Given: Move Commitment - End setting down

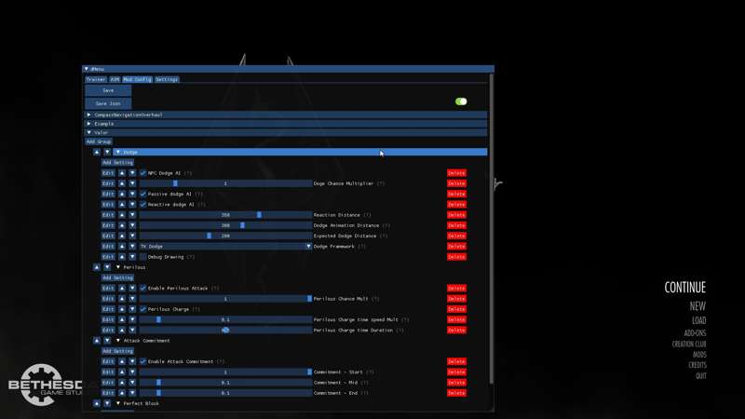Looking at the screenshot, I should pyautogui.click(x=132, y=393).
